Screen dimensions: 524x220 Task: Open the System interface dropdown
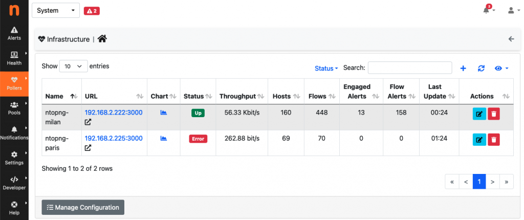[x=56, y=10]
